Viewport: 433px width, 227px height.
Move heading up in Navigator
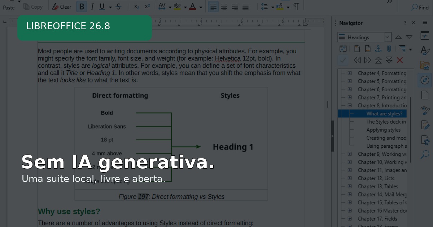pyautogui.click(x=378, y=60)
